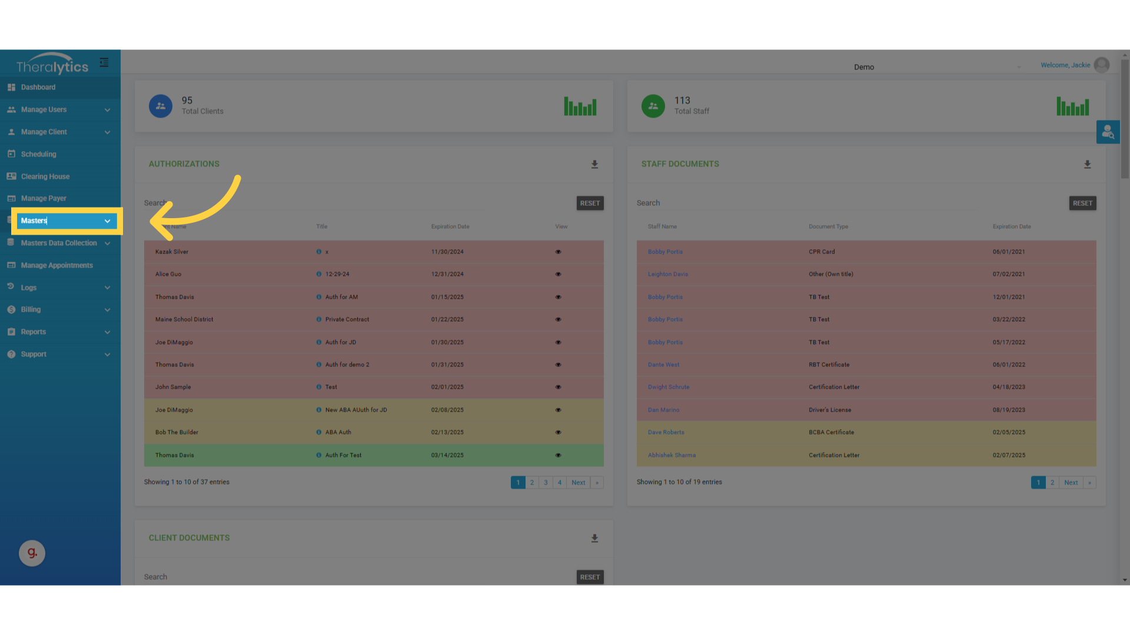View Kazak Silver authorization eye icon
The height and width of the screenshot is (635, 1130).
point(558,252)
